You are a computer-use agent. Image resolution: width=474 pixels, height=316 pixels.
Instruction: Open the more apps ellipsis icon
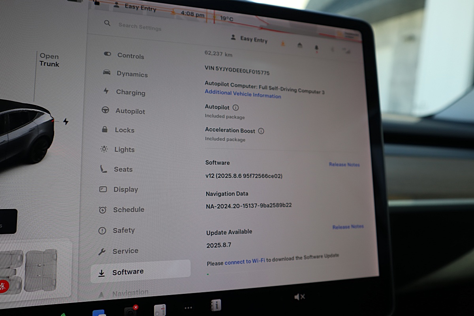[188, 308]
